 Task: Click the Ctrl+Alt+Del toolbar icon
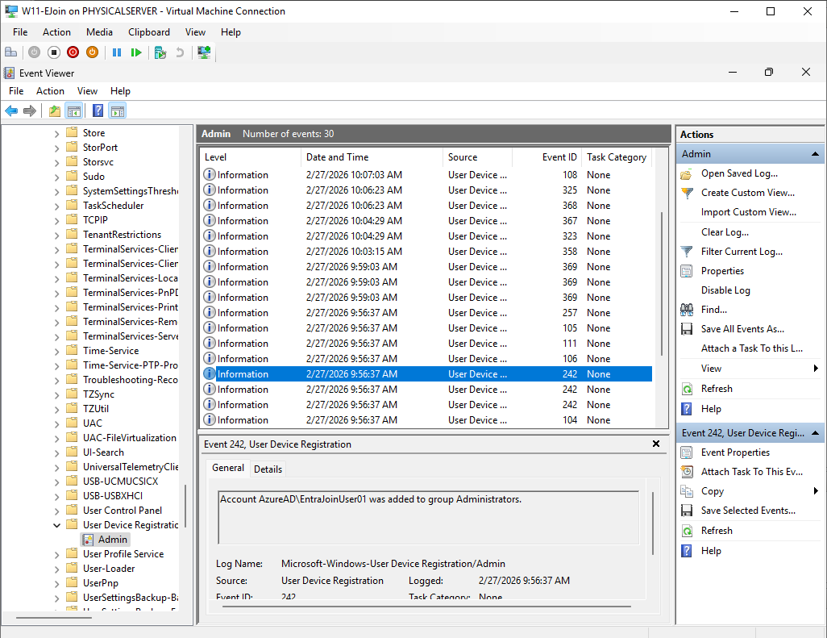coord(10,52)
